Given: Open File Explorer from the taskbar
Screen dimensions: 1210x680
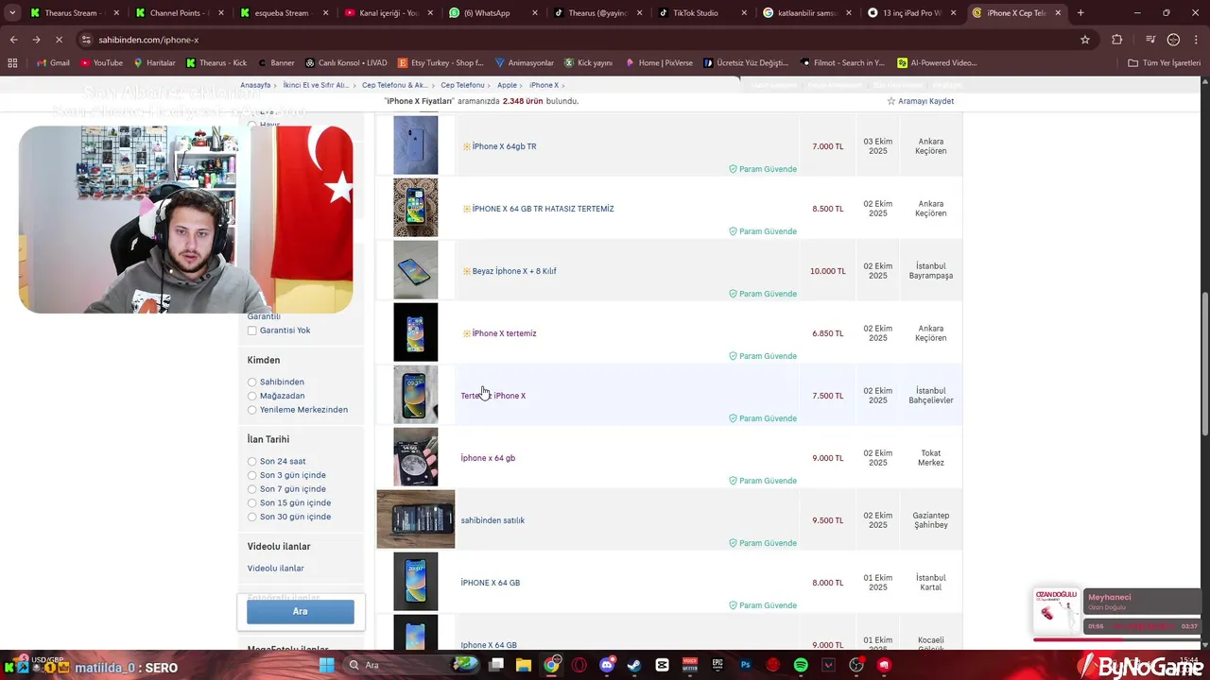Looking at the screenshot, I should 524,665.
